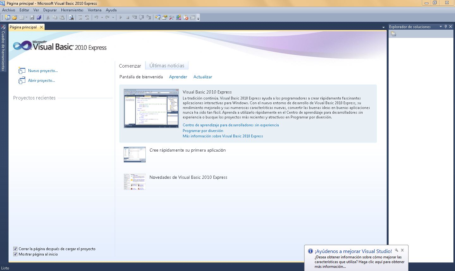Open the Herramientas menu
This screenshot has height=271, width=455.
pos(72,10)
